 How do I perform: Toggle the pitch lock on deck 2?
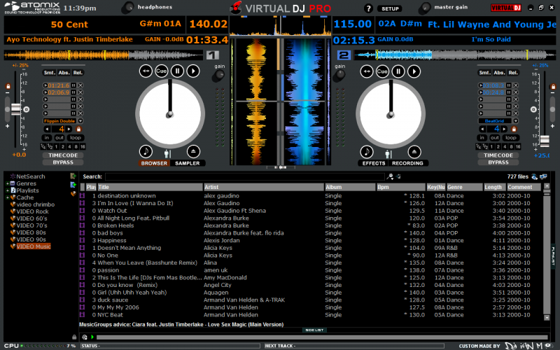pos(553,86)
